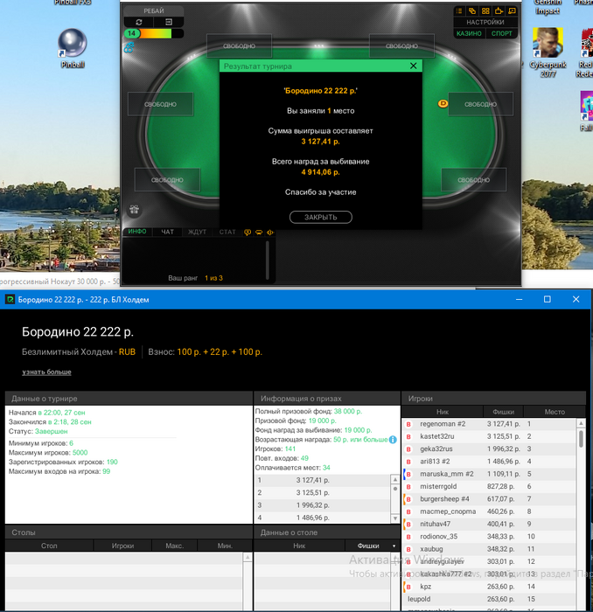Close the Результат турнира dialog with X
Screen dimensions: 593x612
[x=414, y=66]
